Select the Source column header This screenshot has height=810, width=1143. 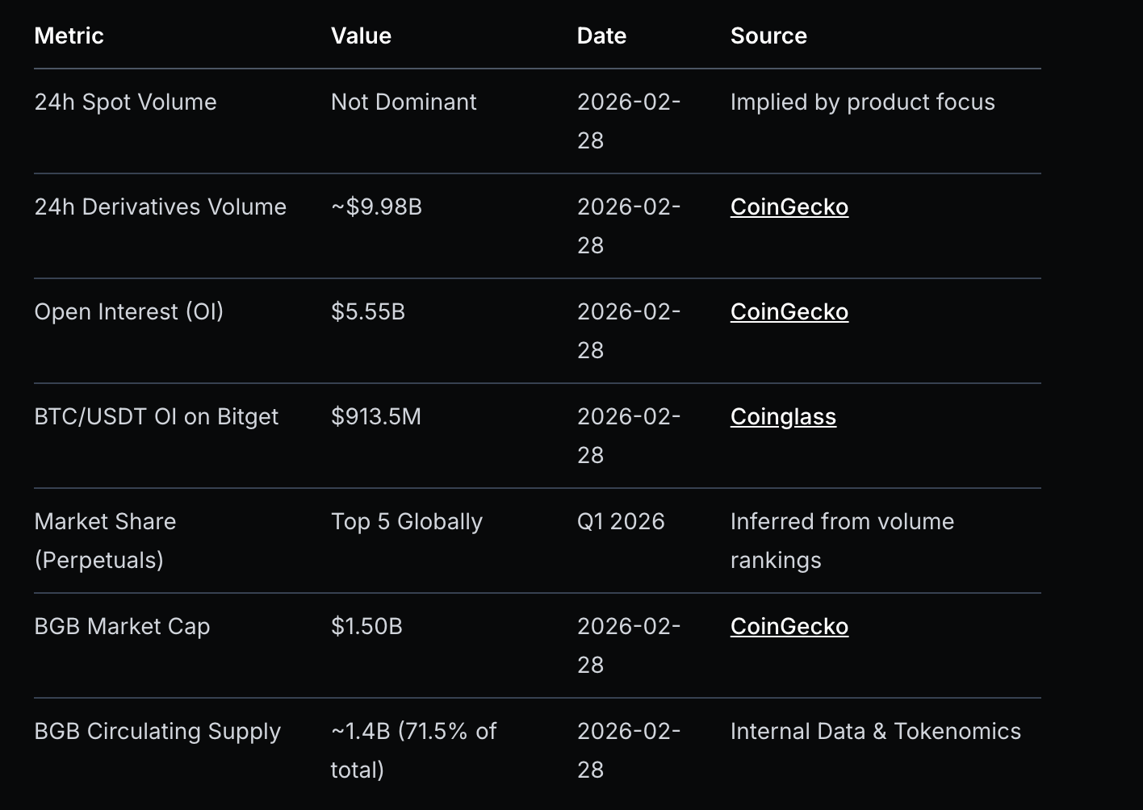(768, 36)
